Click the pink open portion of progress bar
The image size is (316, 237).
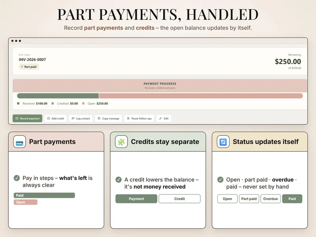[201, 96]
